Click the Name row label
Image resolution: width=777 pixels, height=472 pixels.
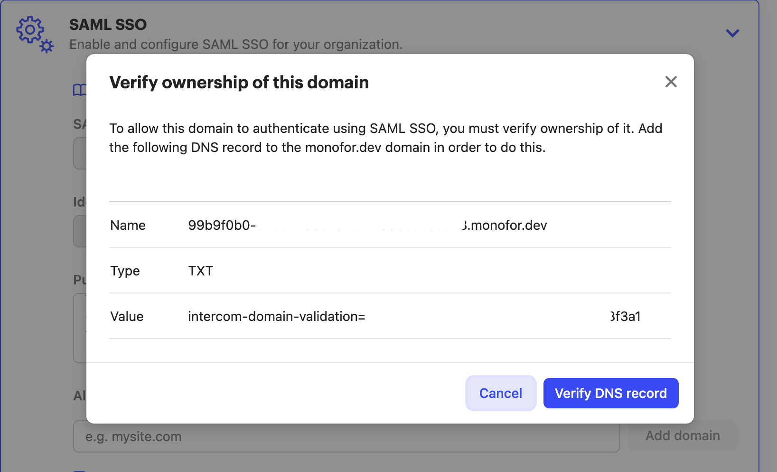(128, 225)
